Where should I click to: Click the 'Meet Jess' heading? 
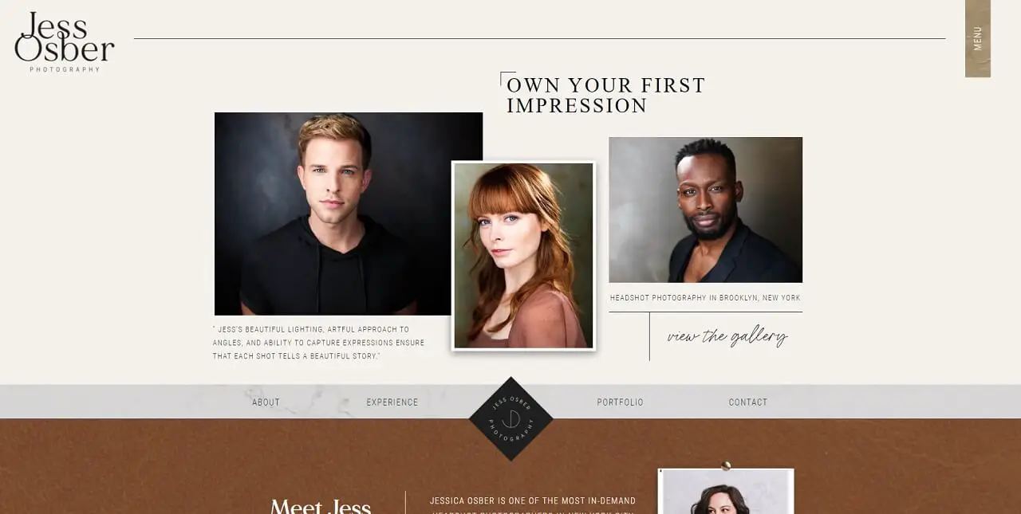click(x=321, y=505)
